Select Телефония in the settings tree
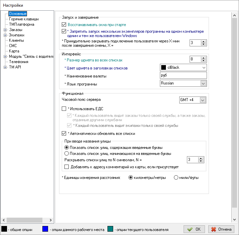 (19, 62)
